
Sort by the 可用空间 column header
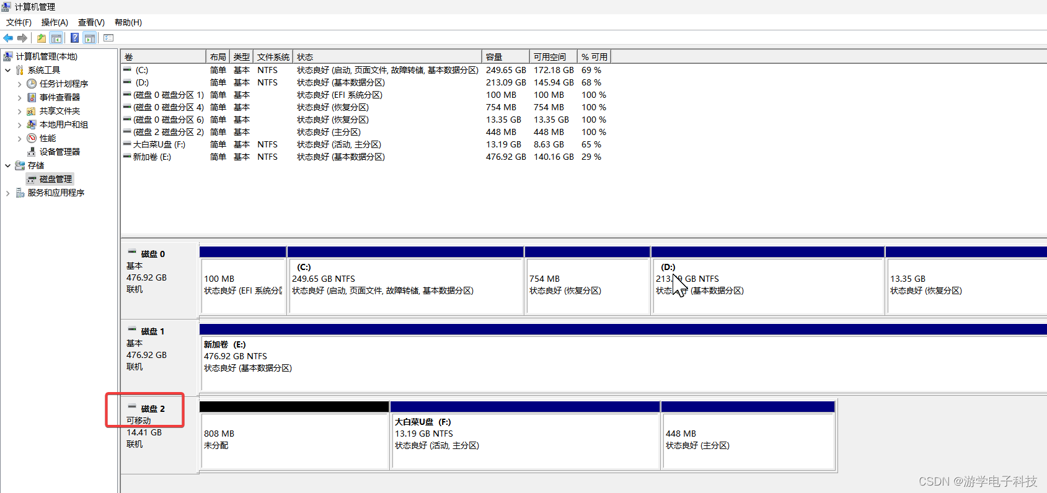(553, 56)
